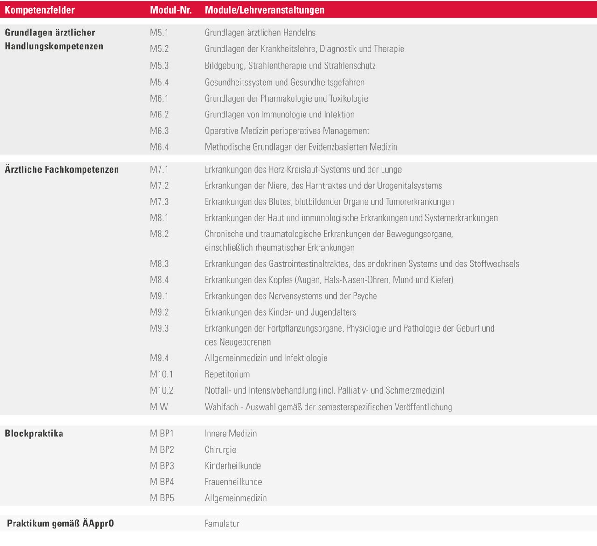
Task: Click the Modul-Nr. column header
Action: coord(171,10)
